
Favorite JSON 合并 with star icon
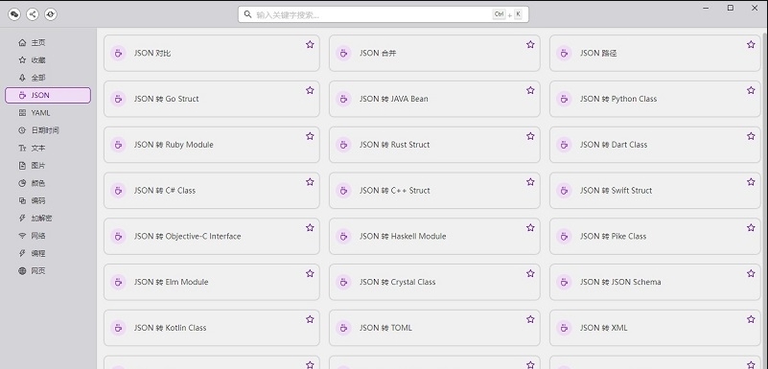point(530,44)
